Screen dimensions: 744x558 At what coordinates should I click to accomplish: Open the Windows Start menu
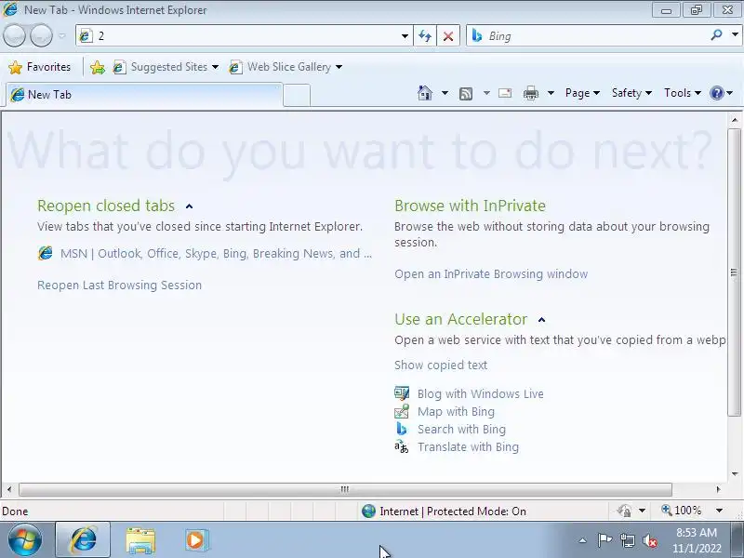click(24, 540)
